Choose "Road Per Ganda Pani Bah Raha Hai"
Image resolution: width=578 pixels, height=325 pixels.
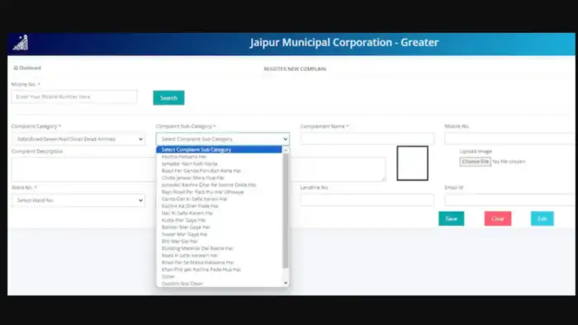point(201,171)
